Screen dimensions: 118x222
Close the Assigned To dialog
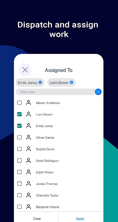pyautogui.click(x=25, y=70)
